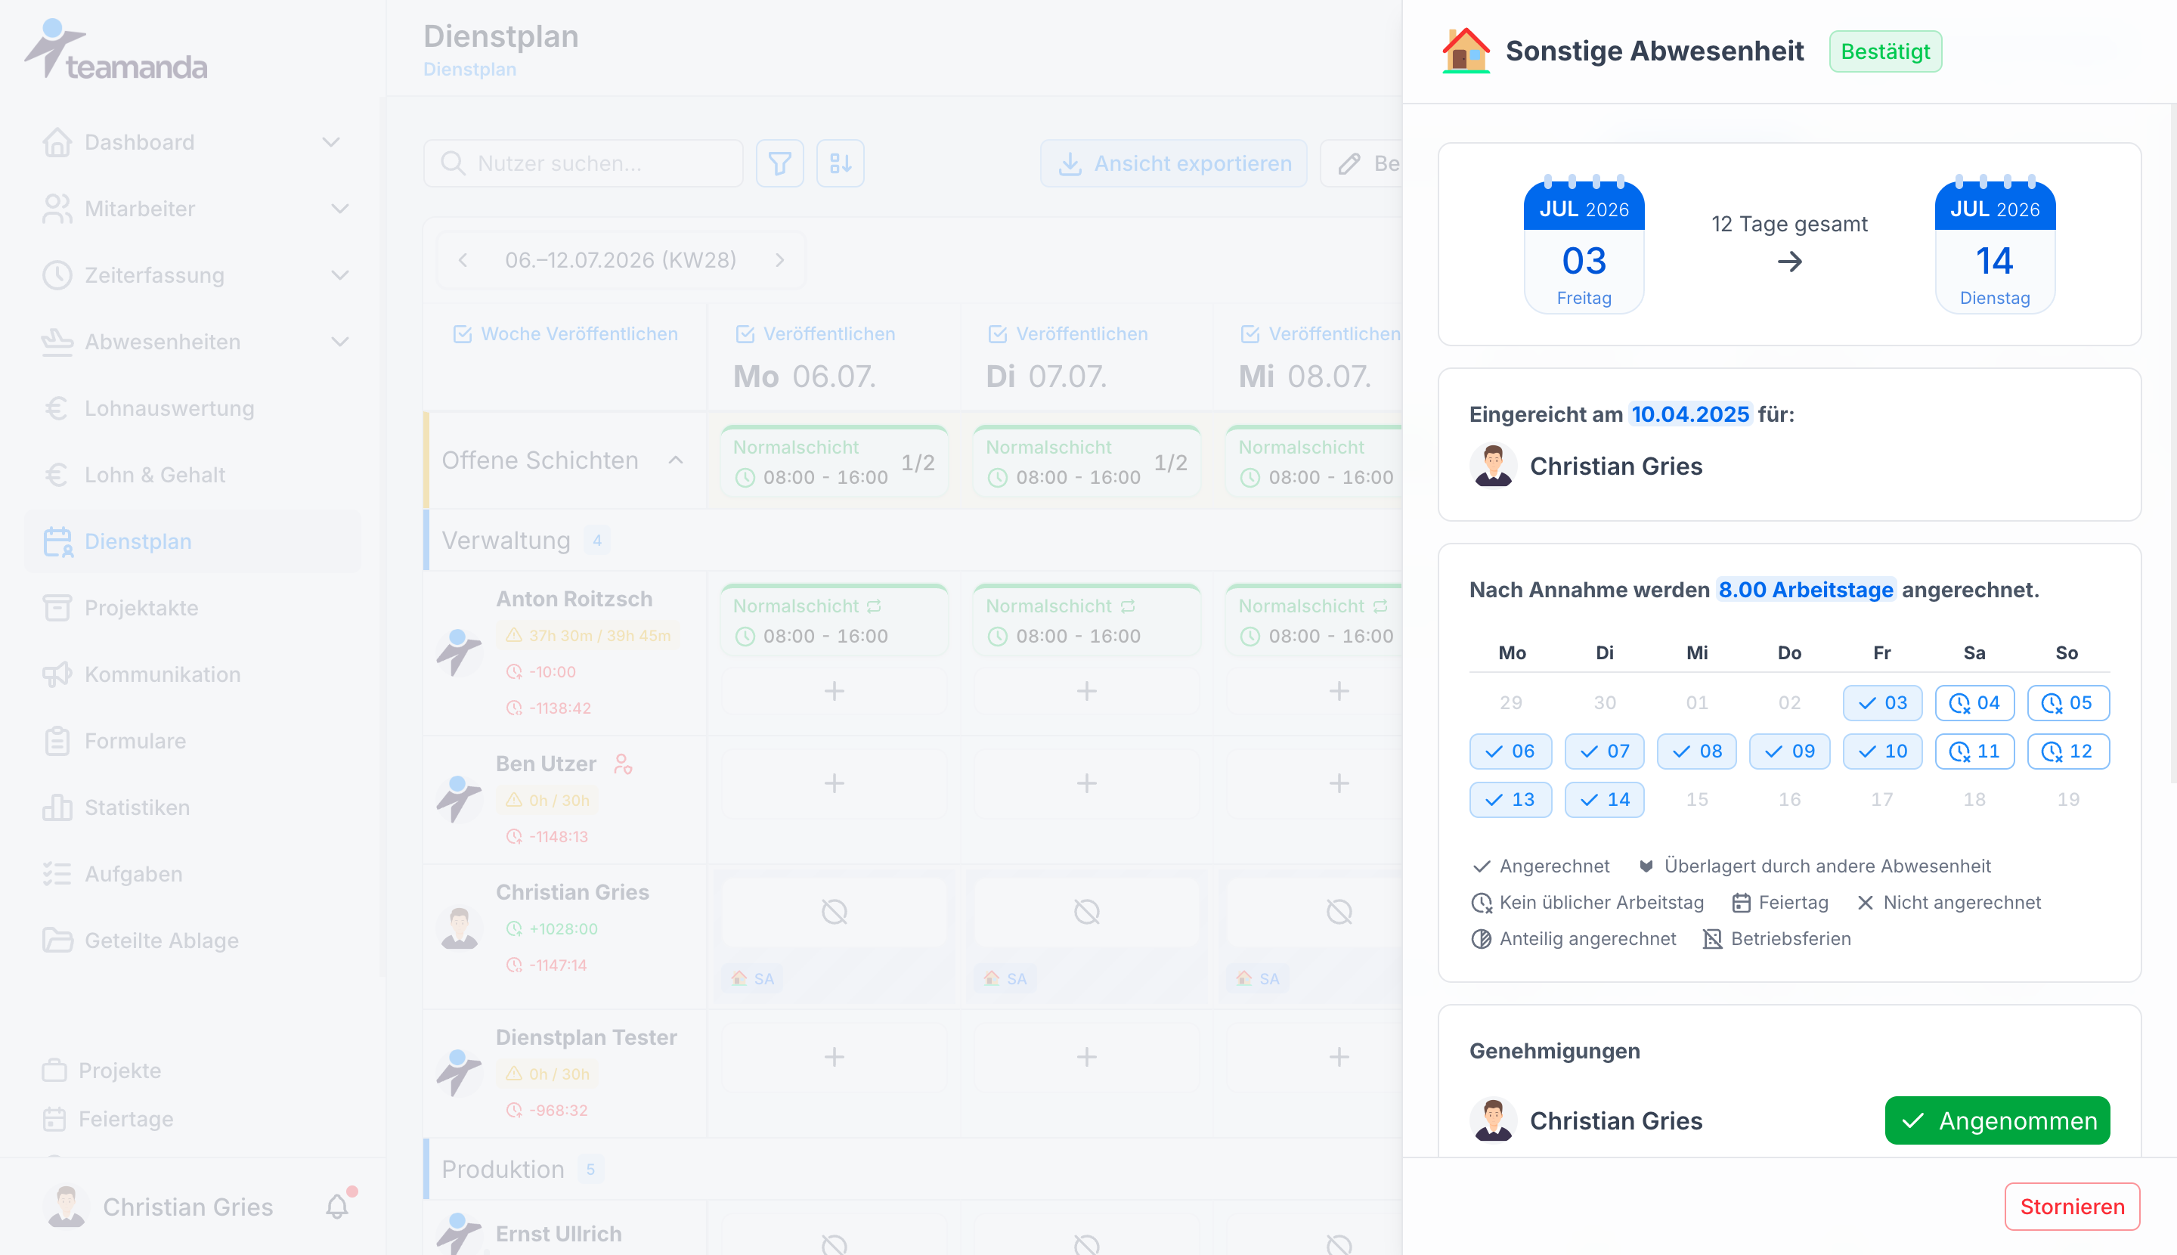
Task: Select checked day 06 in calendar
Action: coord(1510,751)
